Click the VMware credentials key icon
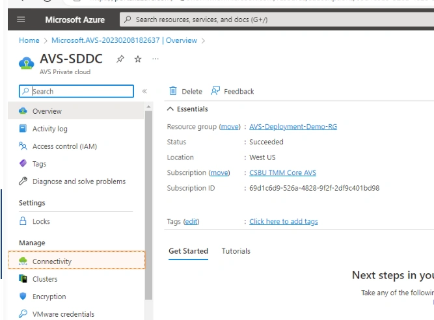434x320 pixels. click(23, 314)
